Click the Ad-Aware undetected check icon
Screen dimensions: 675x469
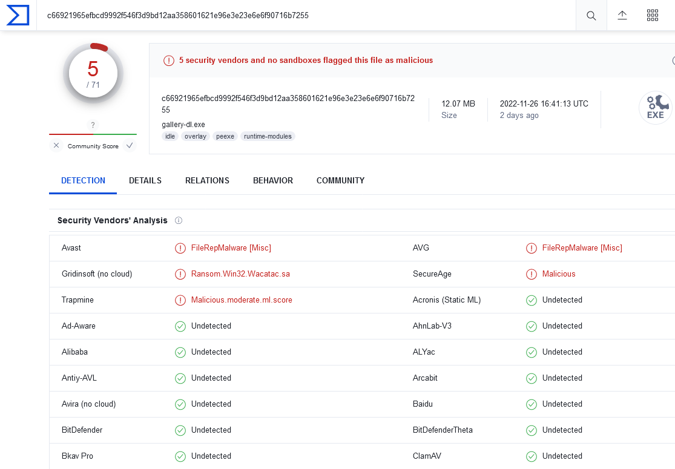(x=180, y=326)
